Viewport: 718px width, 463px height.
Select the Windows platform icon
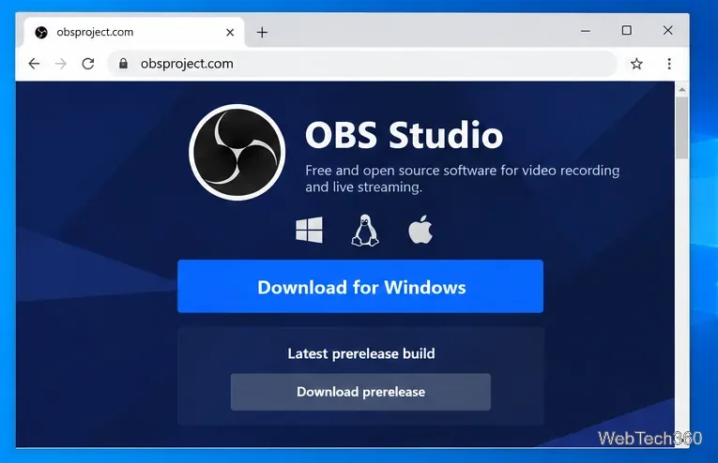309,230
